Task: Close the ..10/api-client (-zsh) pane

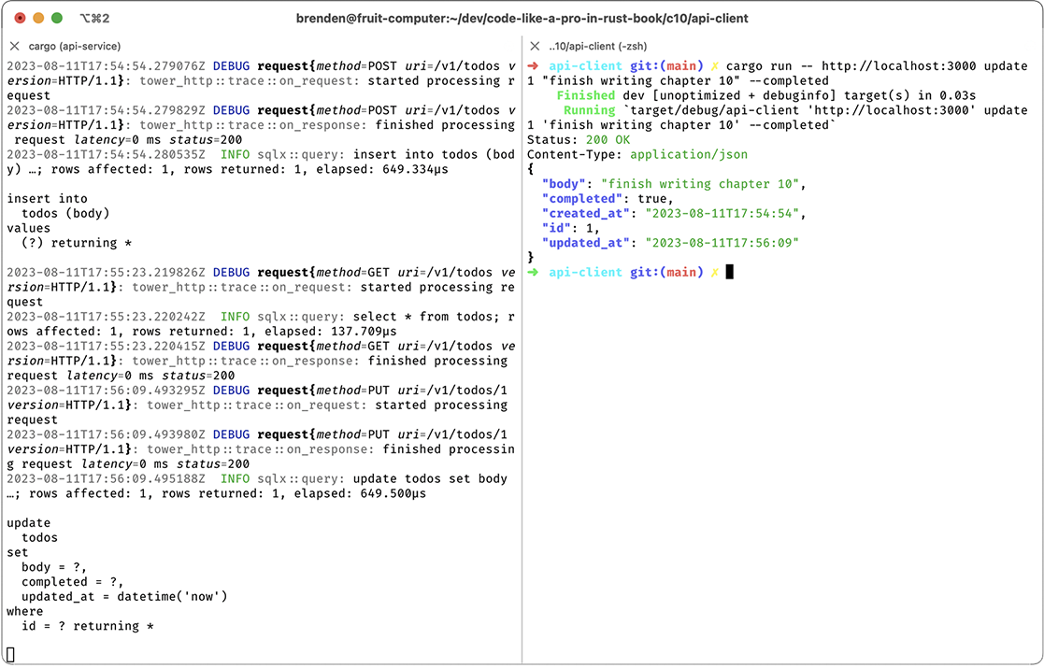Action: pos(535,46)
